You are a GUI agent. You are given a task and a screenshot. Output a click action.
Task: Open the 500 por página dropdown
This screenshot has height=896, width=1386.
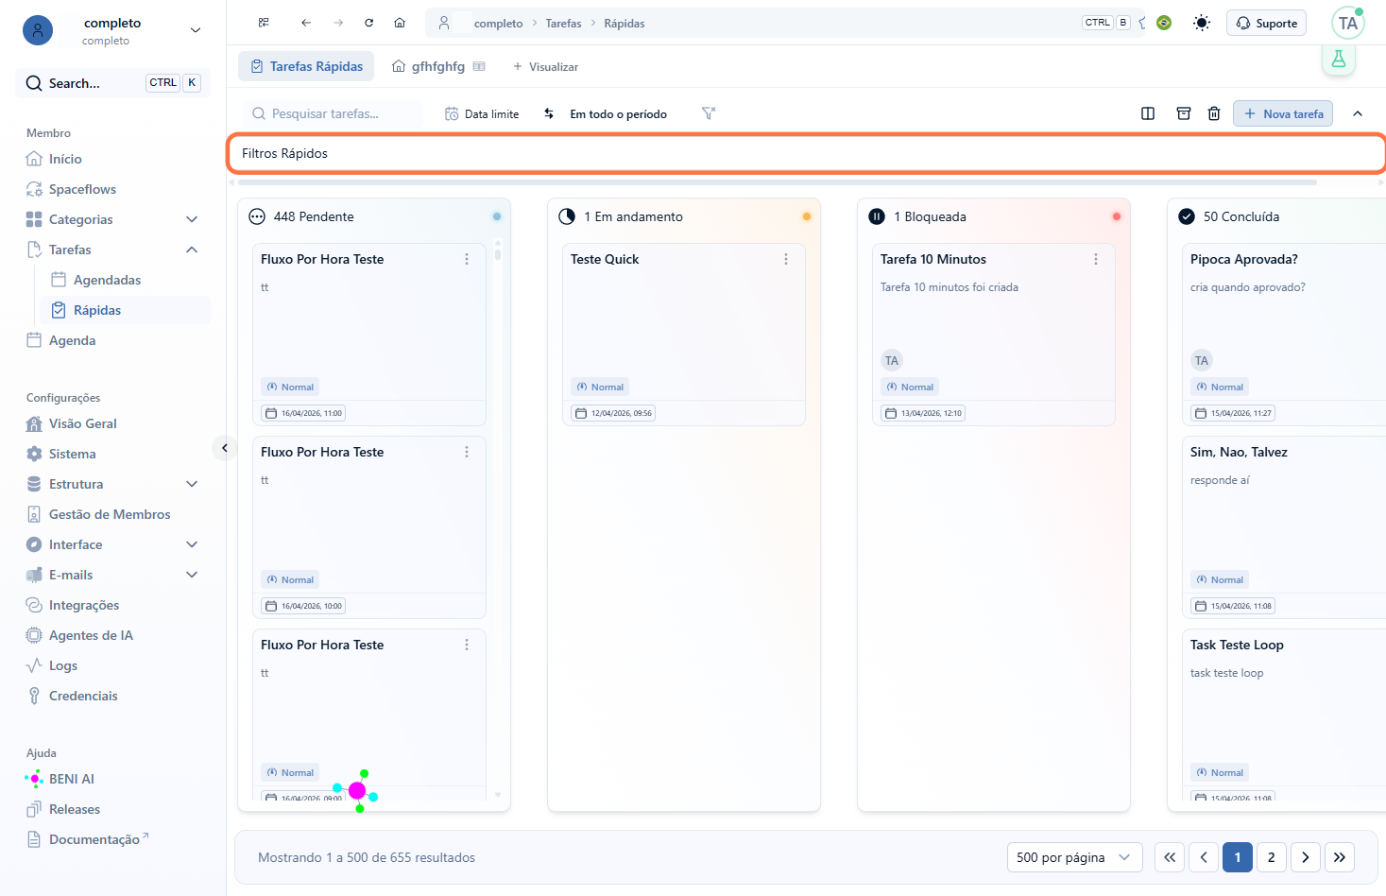point(1074,857)
